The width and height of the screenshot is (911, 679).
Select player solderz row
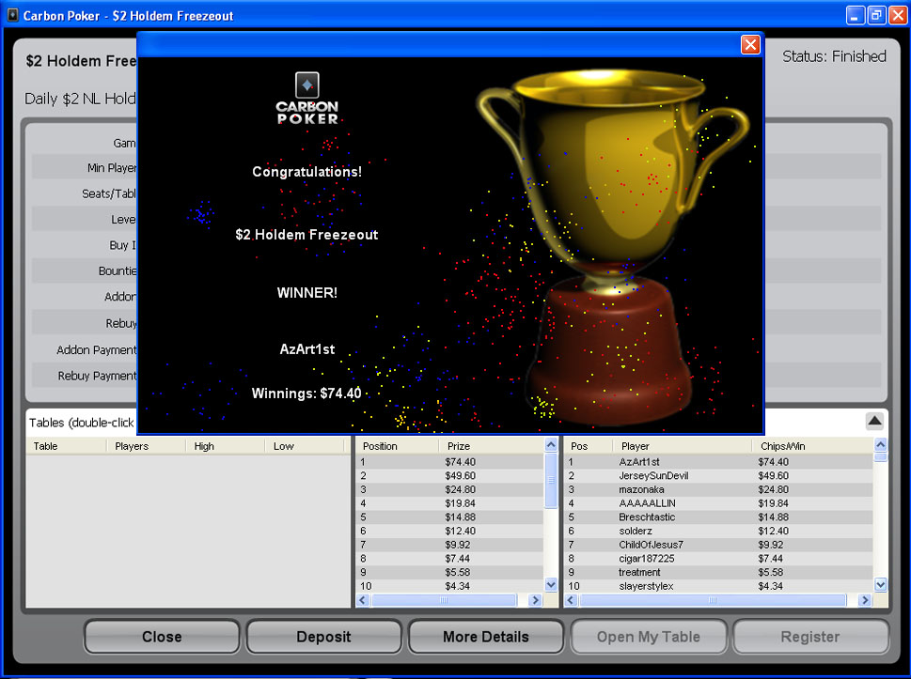tap(718, 531)
